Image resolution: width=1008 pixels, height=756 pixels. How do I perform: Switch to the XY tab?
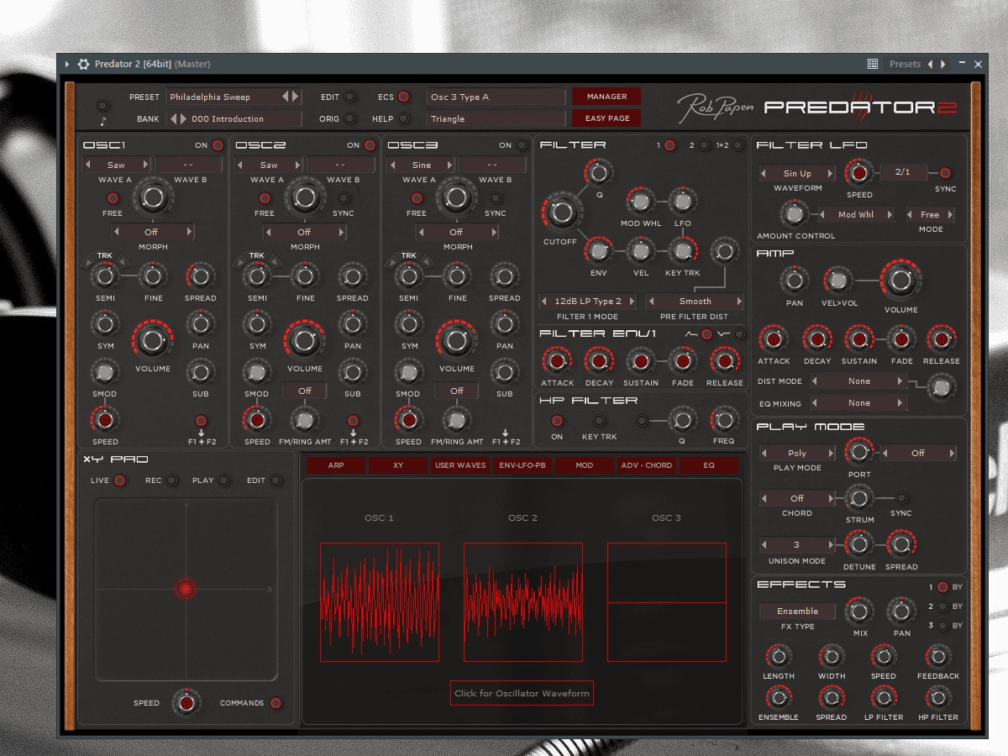(x=398, y=465)
